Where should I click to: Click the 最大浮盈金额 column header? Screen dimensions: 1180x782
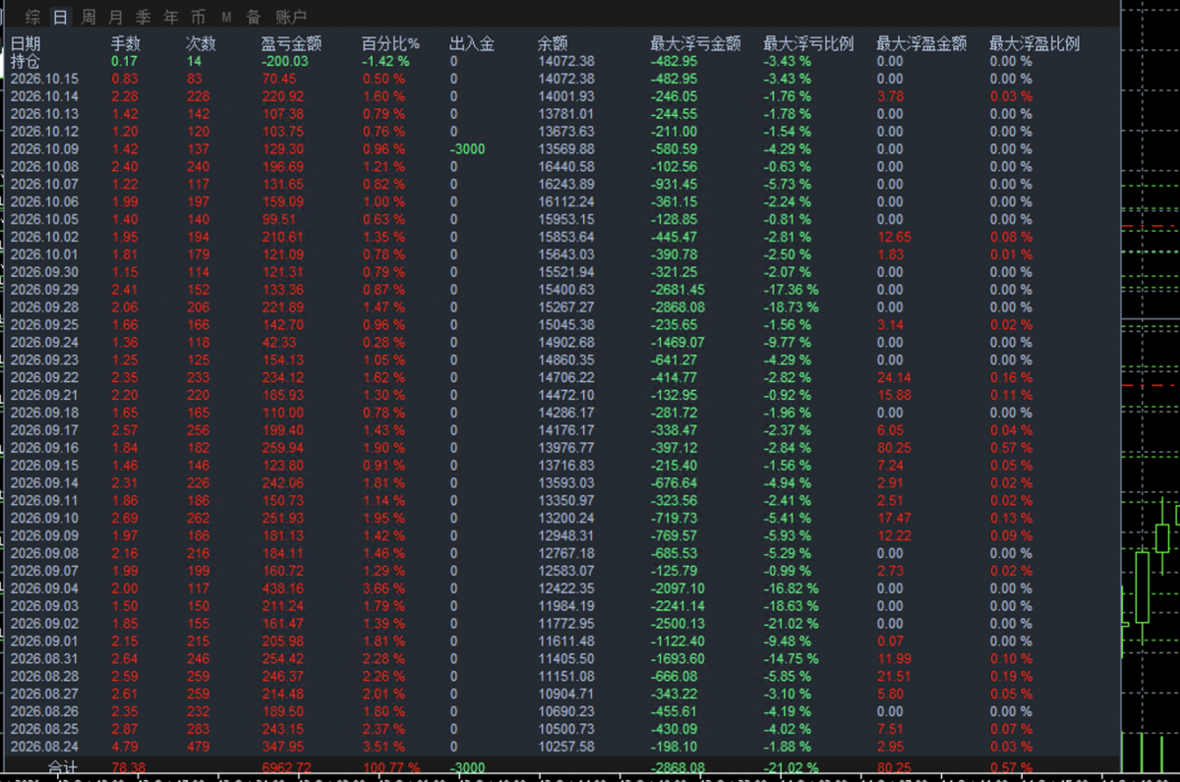921,43
